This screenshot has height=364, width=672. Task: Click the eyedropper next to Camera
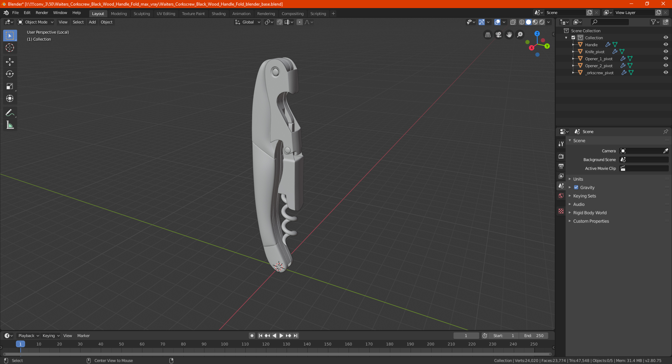click(x=665, y=151)
